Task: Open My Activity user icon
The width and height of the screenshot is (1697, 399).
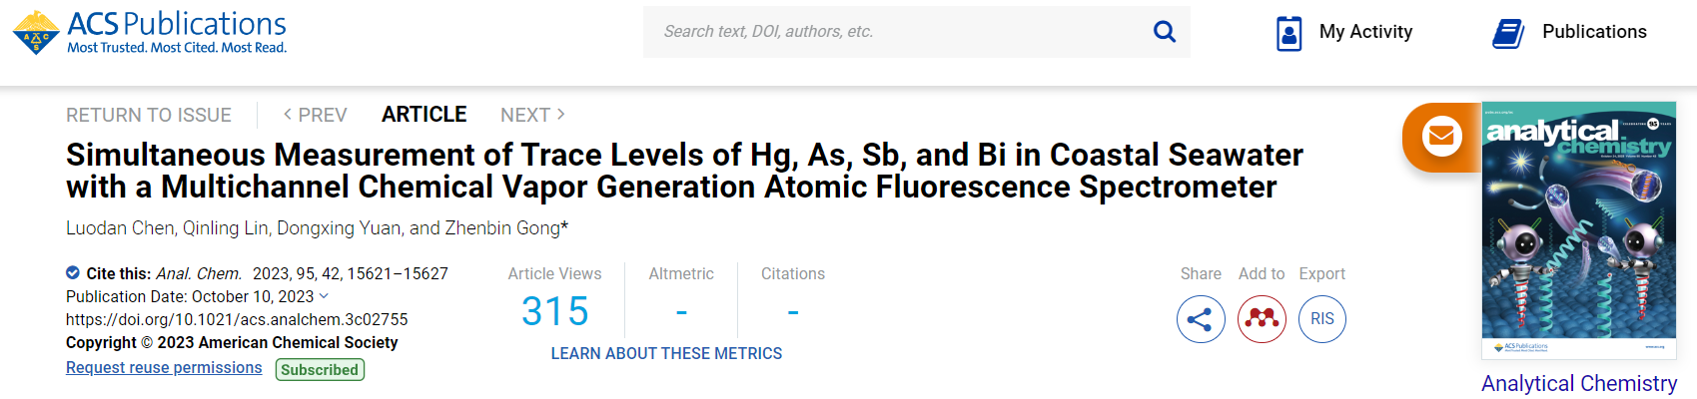Action: pos(1288,33)
